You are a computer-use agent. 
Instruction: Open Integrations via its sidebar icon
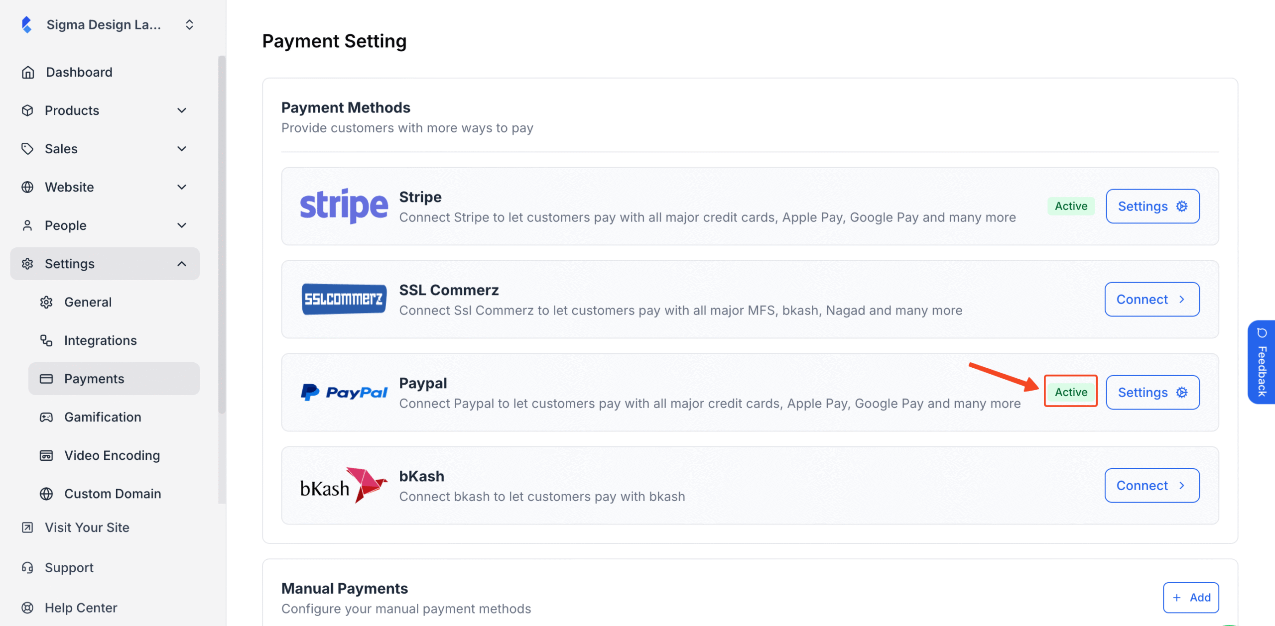pos(46,340)
